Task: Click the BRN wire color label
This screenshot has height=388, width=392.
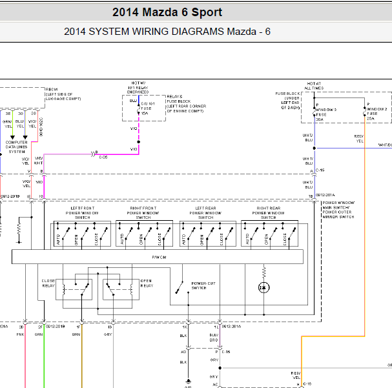Action: [76, 334]
